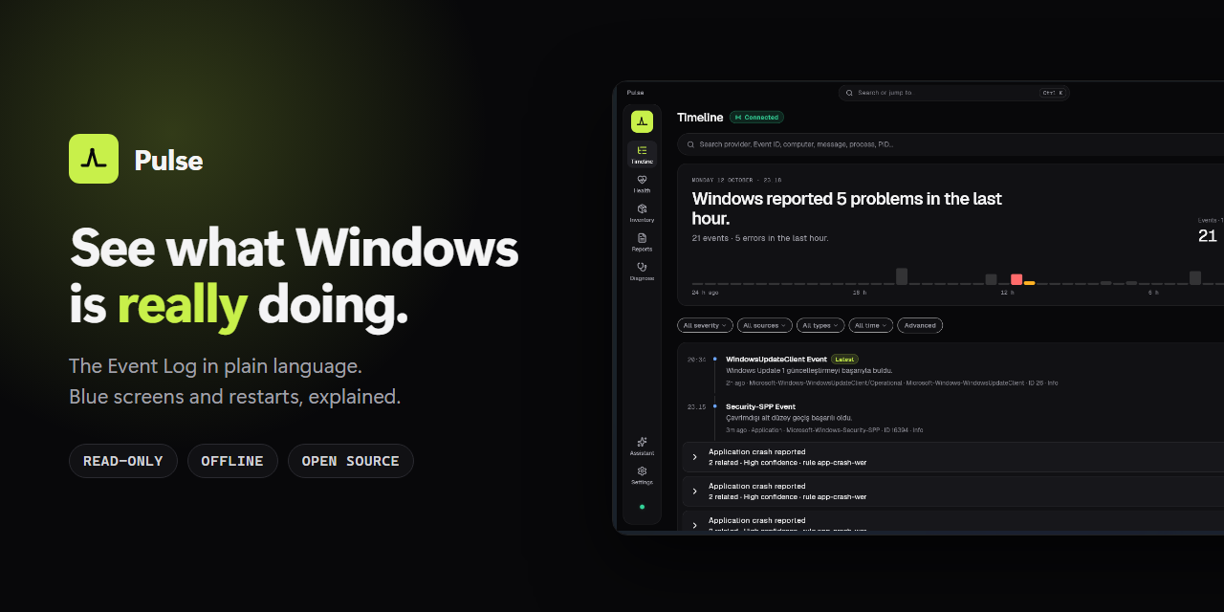Select the orange bar in the event histogram
The width and height of the screenshot is (1224, 612).
(1029, 283)
